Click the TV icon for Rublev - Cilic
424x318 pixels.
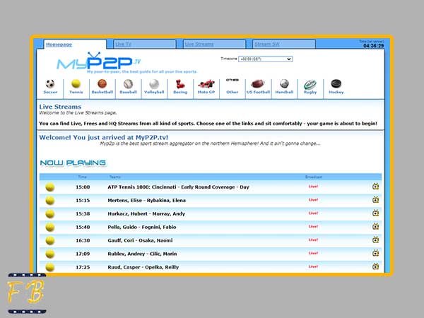click(375, 253)
